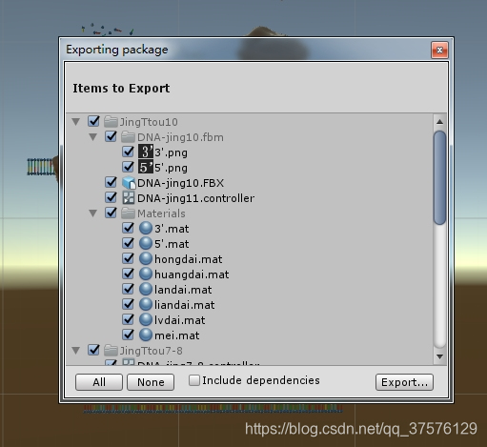The width and height of the screenshot is (487, 447).
Task: Select the 3'.mat file name
Action: (172, 229)
